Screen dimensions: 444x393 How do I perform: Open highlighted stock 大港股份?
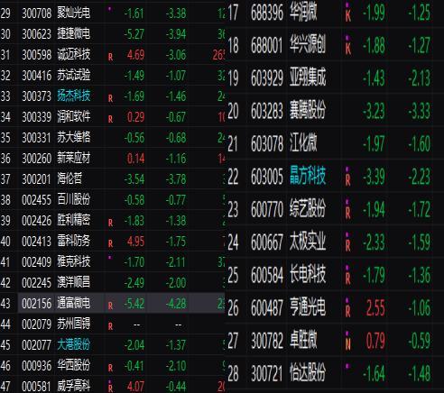[x=74, y=344]
